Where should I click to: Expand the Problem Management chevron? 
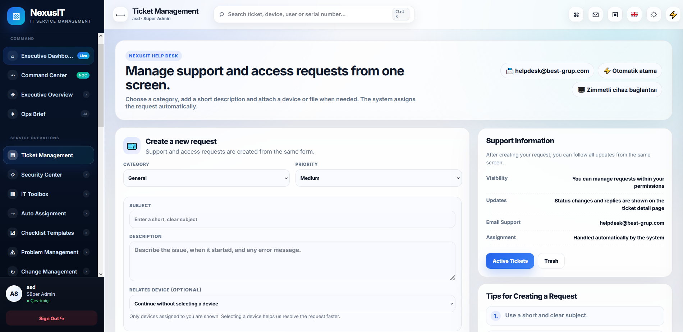(86, 252)
